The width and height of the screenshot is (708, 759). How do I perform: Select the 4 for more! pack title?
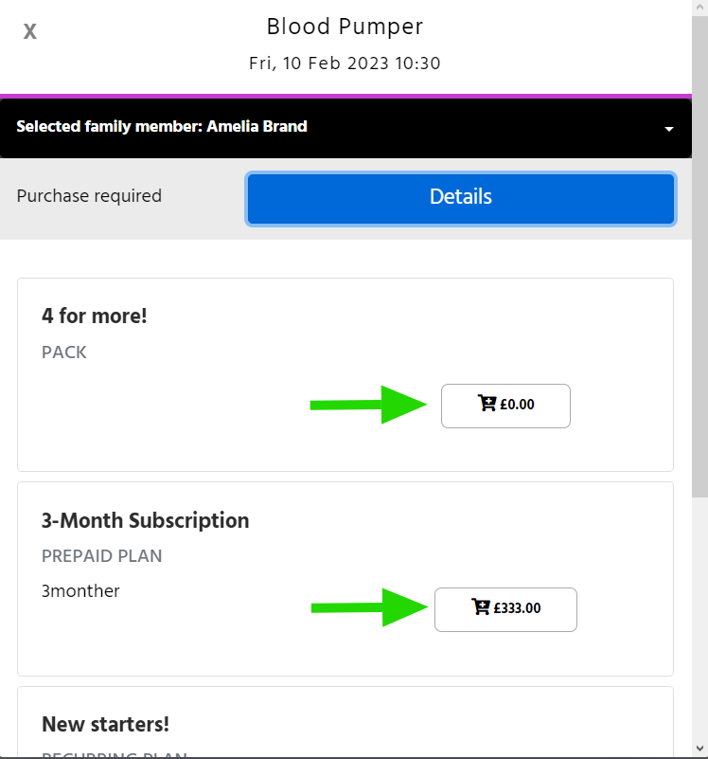point(95,316)
